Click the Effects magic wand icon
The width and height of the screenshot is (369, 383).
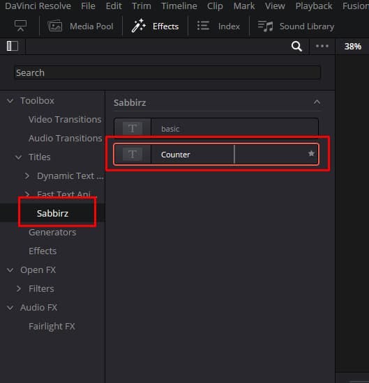[139, 26]
